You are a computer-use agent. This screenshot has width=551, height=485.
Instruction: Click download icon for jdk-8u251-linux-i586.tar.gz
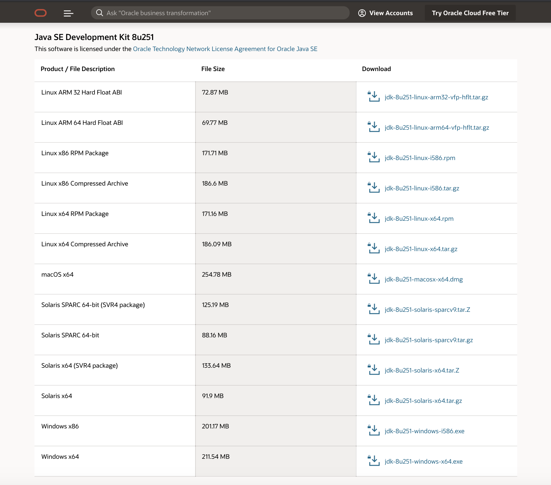[374, 188]
